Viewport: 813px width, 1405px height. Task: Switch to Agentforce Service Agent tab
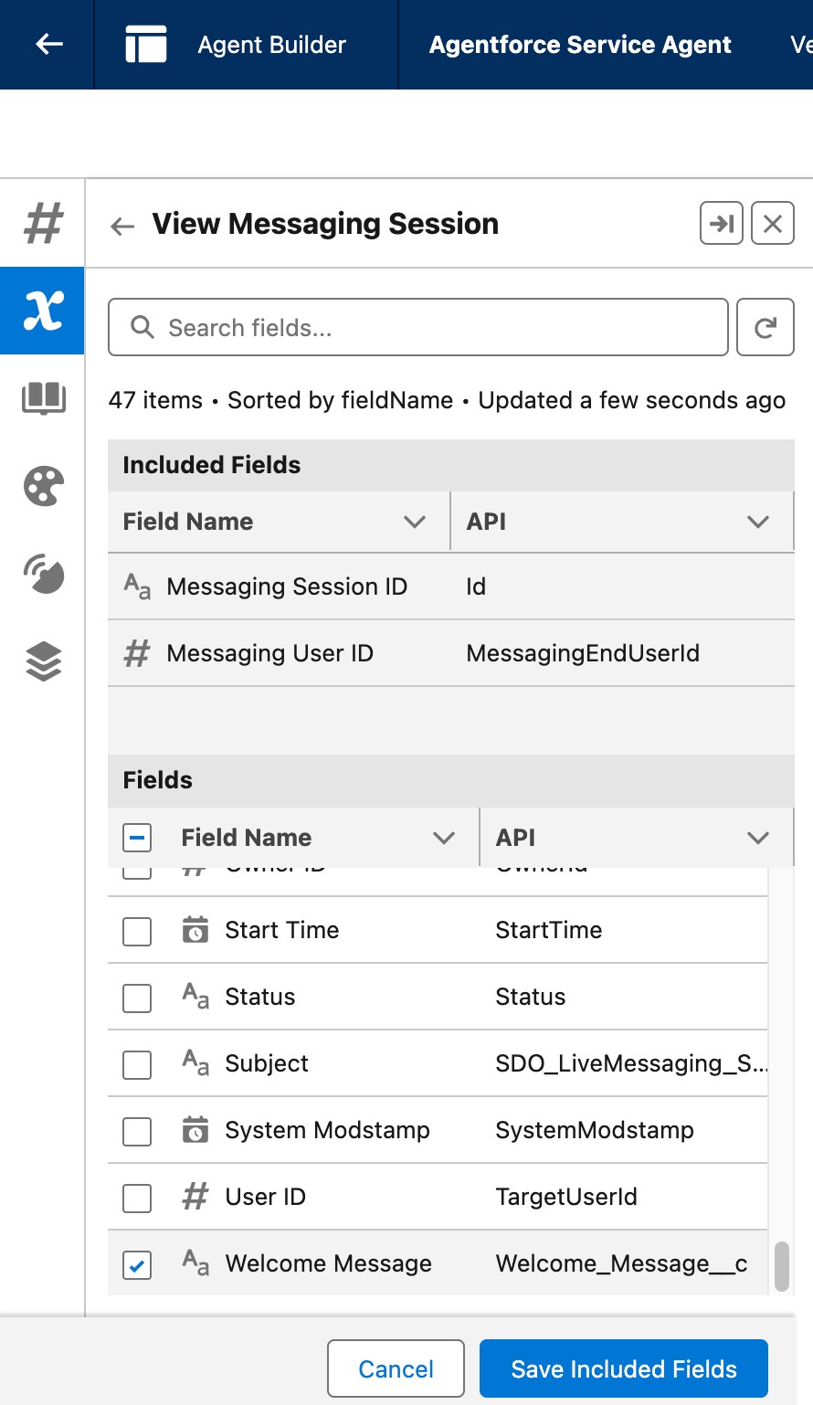(x=580, y=45)
